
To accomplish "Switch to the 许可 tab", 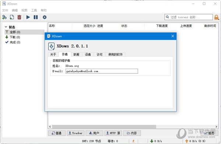I will click(x=99, y=54).
